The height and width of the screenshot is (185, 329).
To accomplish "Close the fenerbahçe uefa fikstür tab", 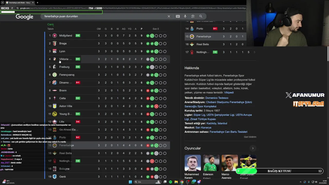I will pos(33,3).
